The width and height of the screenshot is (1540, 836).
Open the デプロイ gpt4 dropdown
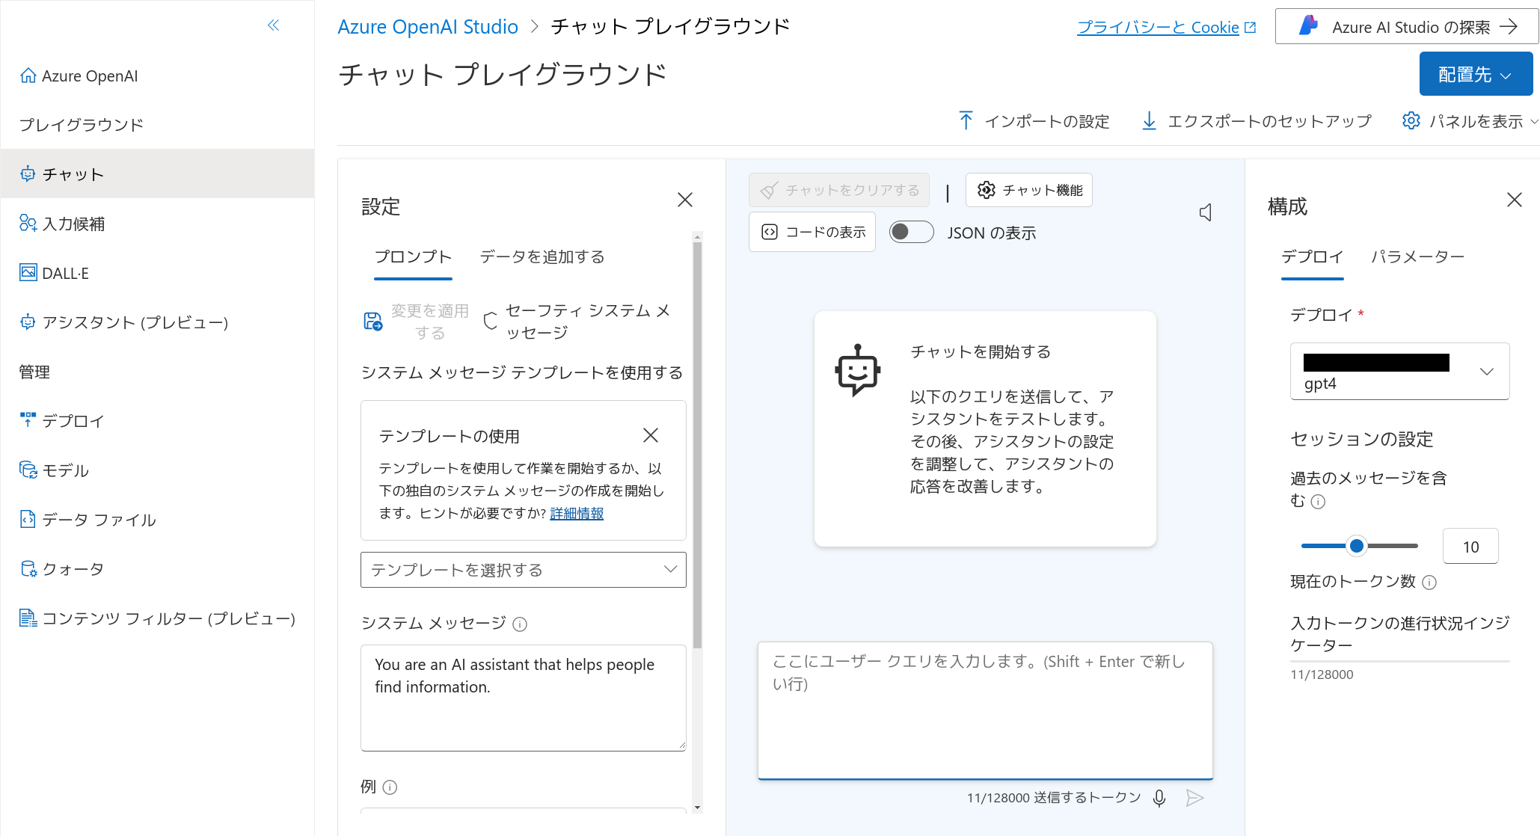tap(1399, 371)
